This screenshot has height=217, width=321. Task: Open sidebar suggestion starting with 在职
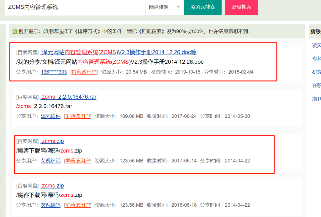317,85
